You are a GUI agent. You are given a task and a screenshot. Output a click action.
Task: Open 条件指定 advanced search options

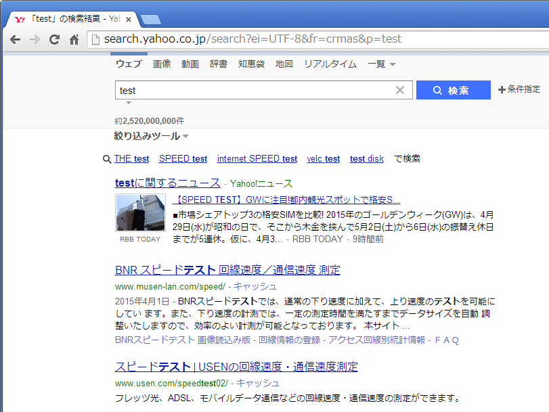pos(519,89)
